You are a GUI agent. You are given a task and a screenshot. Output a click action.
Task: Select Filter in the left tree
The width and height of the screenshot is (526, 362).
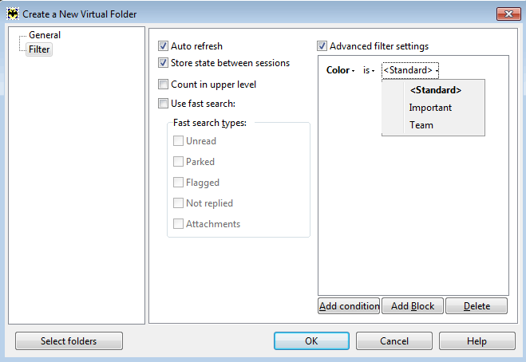(39, 49)
